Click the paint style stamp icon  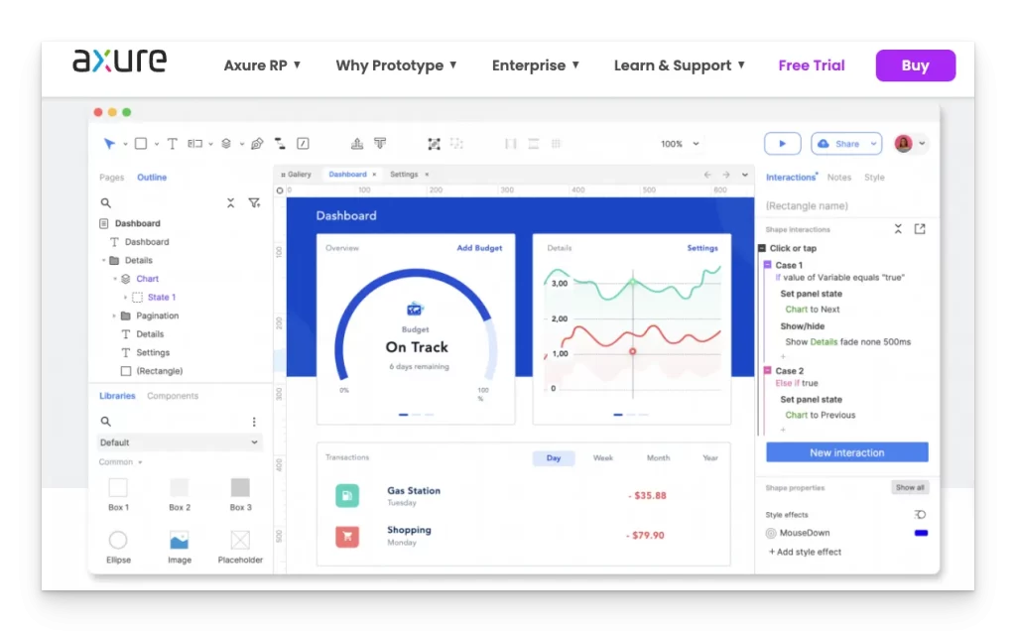tap(357, 143)
